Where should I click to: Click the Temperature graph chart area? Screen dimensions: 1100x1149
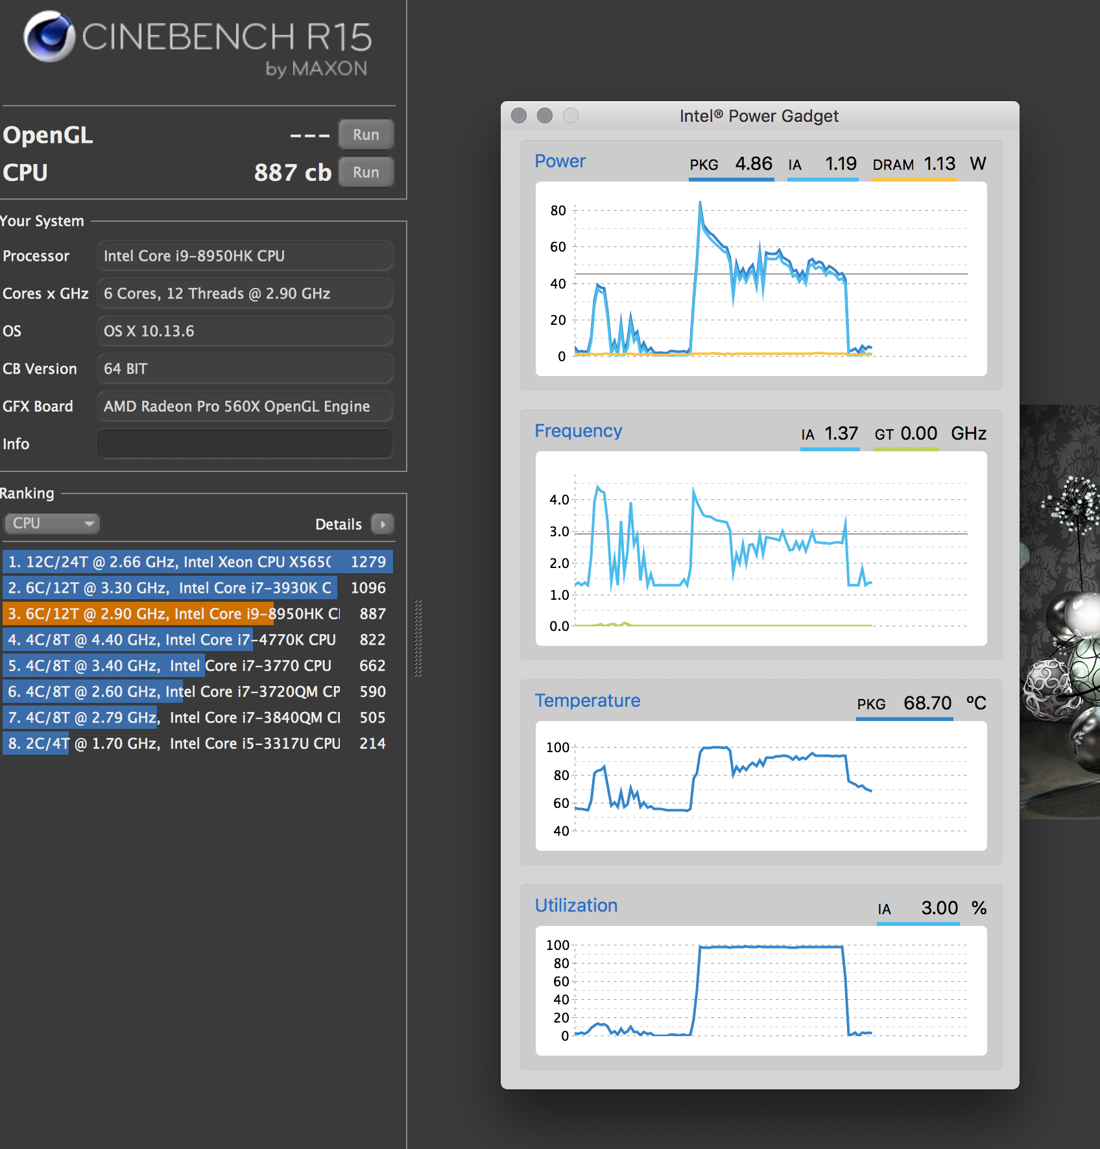click(761, 786)
